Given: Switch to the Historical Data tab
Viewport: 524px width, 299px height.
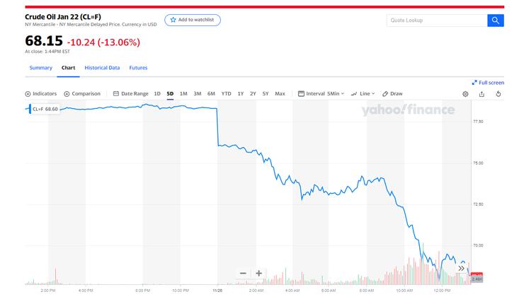Looking at the screenshot, I should (102, 68).
